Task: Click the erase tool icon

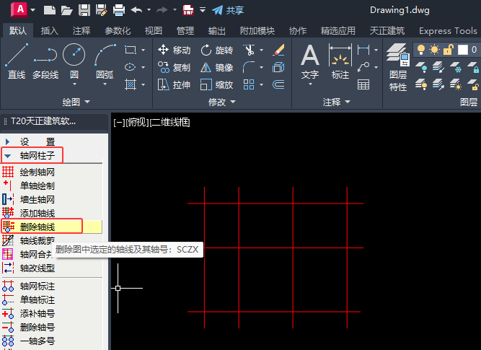Action: click(x=278, y=50)
